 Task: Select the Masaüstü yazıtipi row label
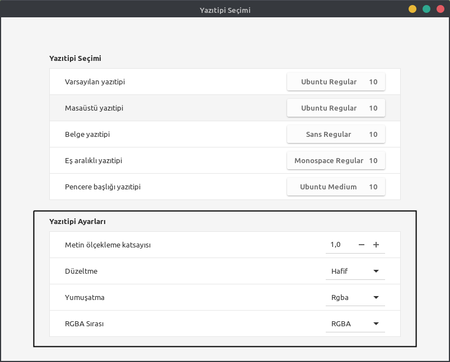(x=94, y=108)
